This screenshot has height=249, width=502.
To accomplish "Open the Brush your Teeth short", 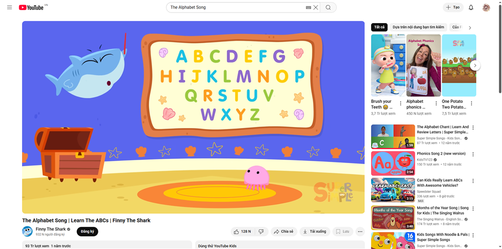I will coord(388,65).
